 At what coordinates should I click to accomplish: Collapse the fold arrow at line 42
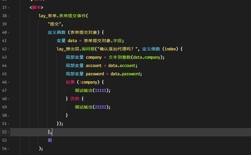pos(9,49)
